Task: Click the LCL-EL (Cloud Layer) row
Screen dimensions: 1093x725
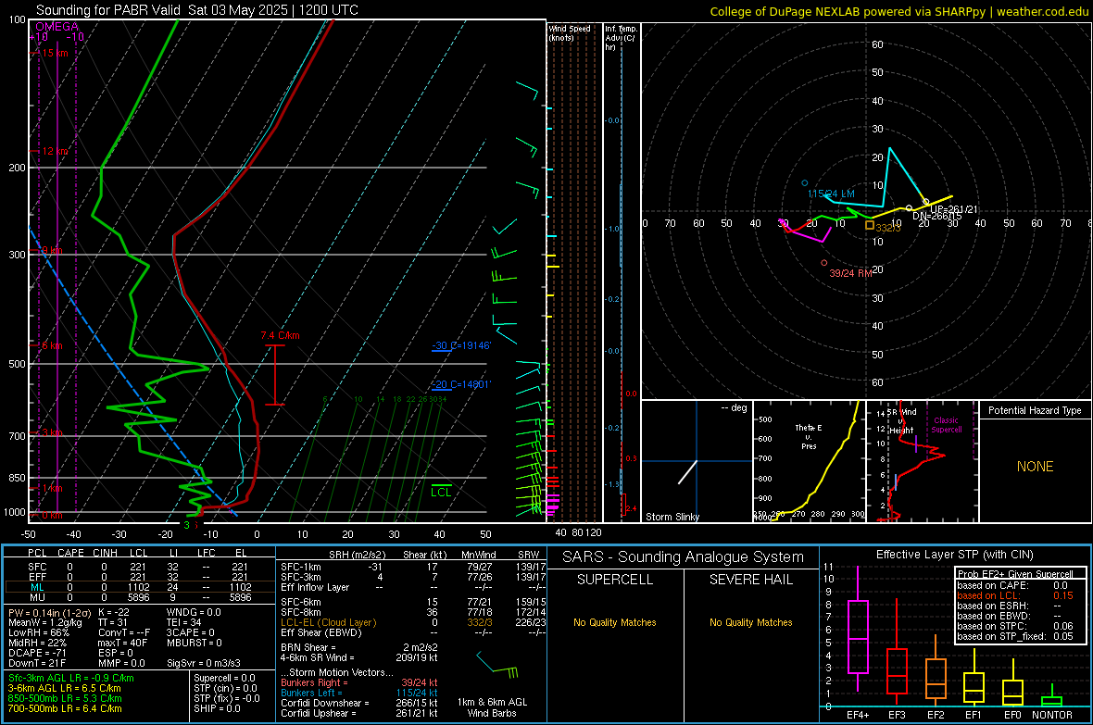Action: click(x=413, y=622)
